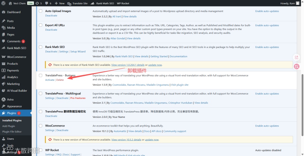
Task: Deactivate the TranslatePress 翻译数据压缩优化 plugin
Action: [x=51, y=116]
